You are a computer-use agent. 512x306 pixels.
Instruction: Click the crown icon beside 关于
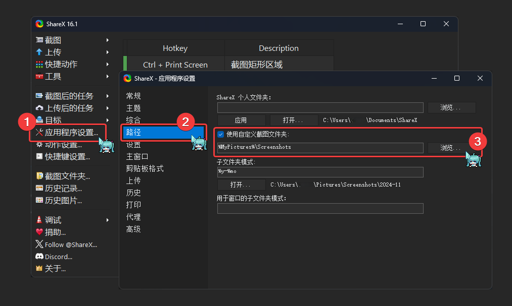39,268
